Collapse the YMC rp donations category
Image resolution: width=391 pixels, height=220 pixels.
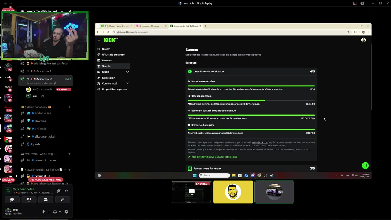pos(37,107)
